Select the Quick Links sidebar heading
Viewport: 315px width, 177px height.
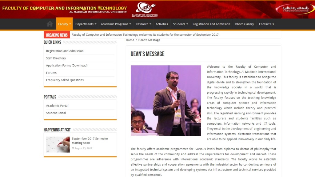[52, 42]
